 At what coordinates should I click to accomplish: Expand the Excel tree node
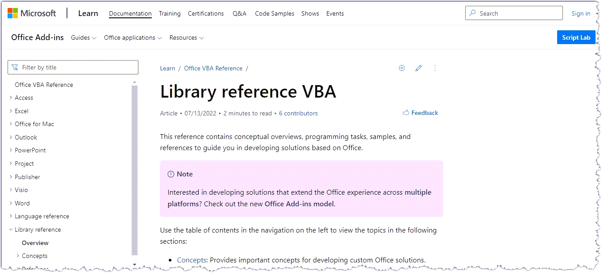pos(11,111)
